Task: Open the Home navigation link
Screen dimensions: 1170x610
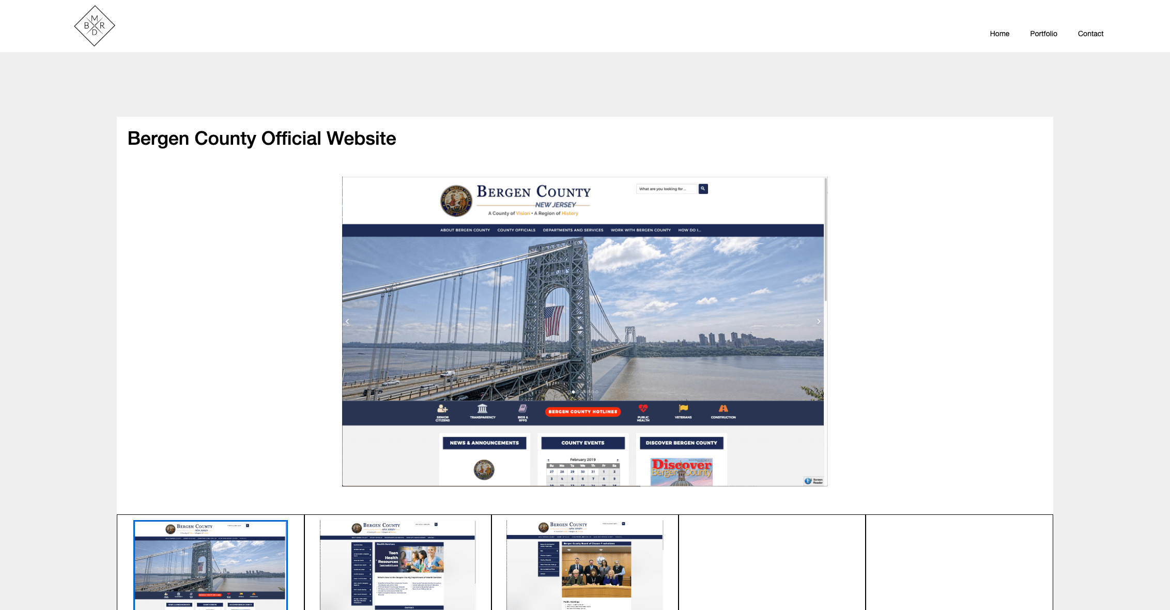Action: (999, 34)
